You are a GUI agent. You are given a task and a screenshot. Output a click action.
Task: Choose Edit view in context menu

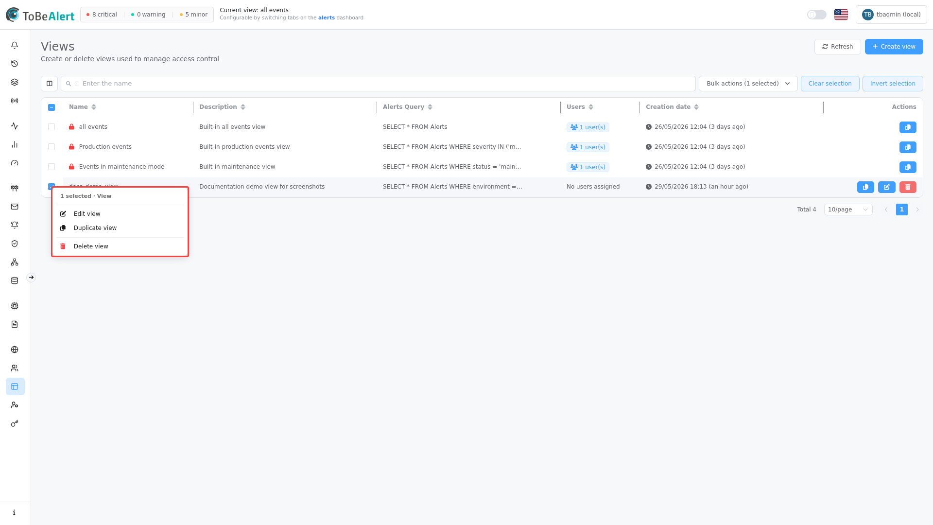coord(120,214)
